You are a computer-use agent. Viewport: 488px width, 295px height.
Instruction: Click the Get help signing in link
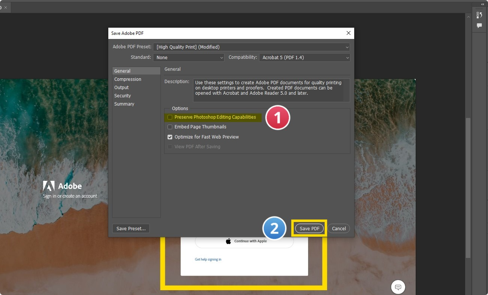(x=208, y=259)
